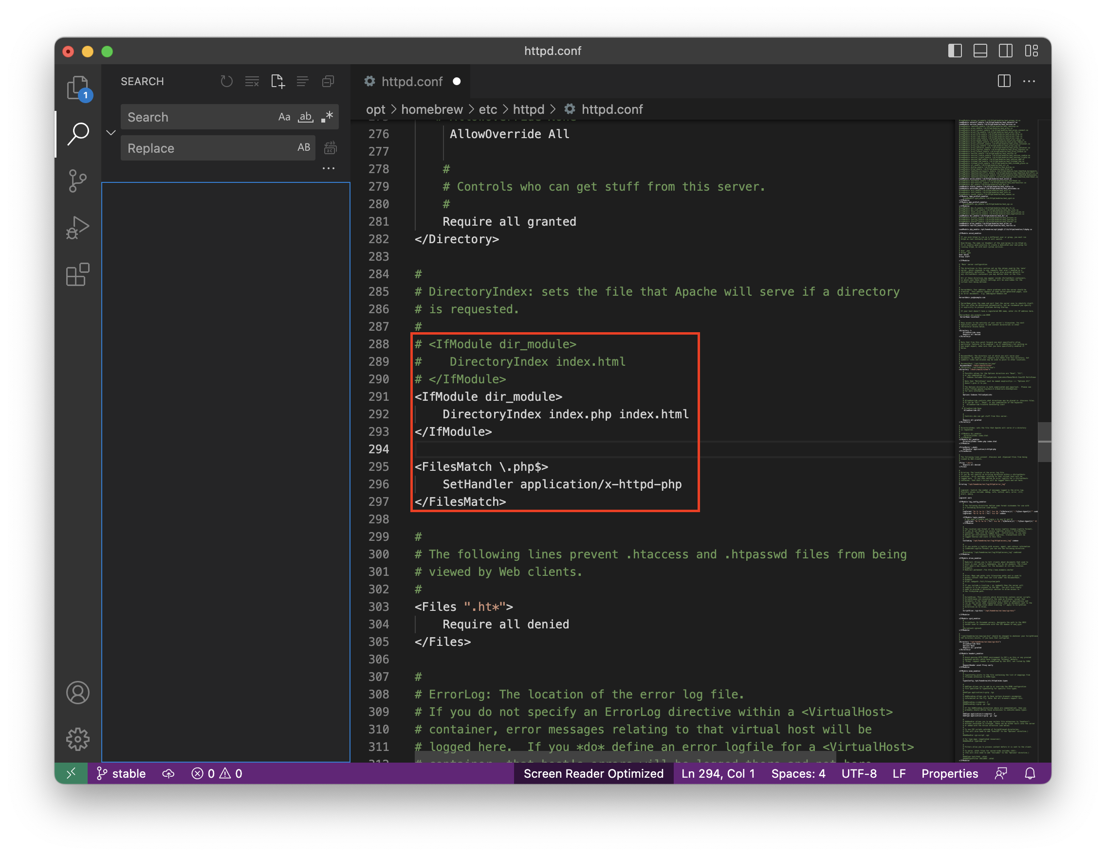The height and width of the screenshot is (856, 1106).
Task: Click the Replace All icon
Action: pyautogui.click(x=330, y=148)
